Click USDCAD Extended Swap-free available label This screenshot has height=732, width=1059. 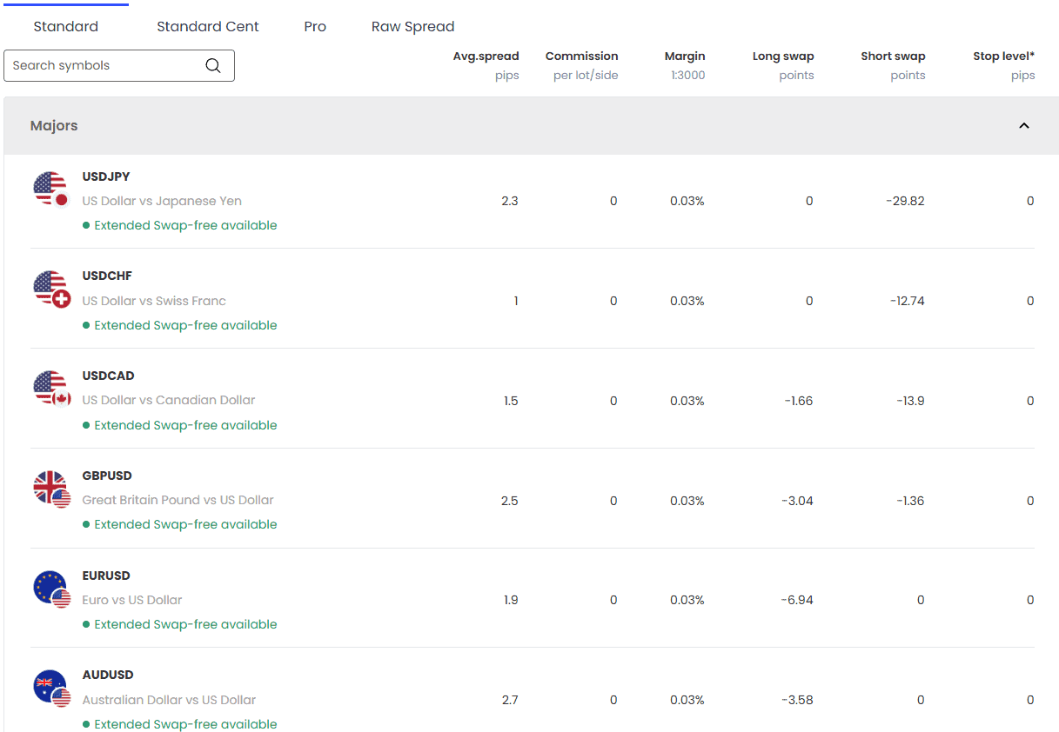click(x=180, y=425)
